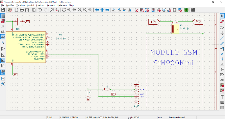Open PCB editor green board icon
Screen dimensions: 225x119
(x=186, y=10)
